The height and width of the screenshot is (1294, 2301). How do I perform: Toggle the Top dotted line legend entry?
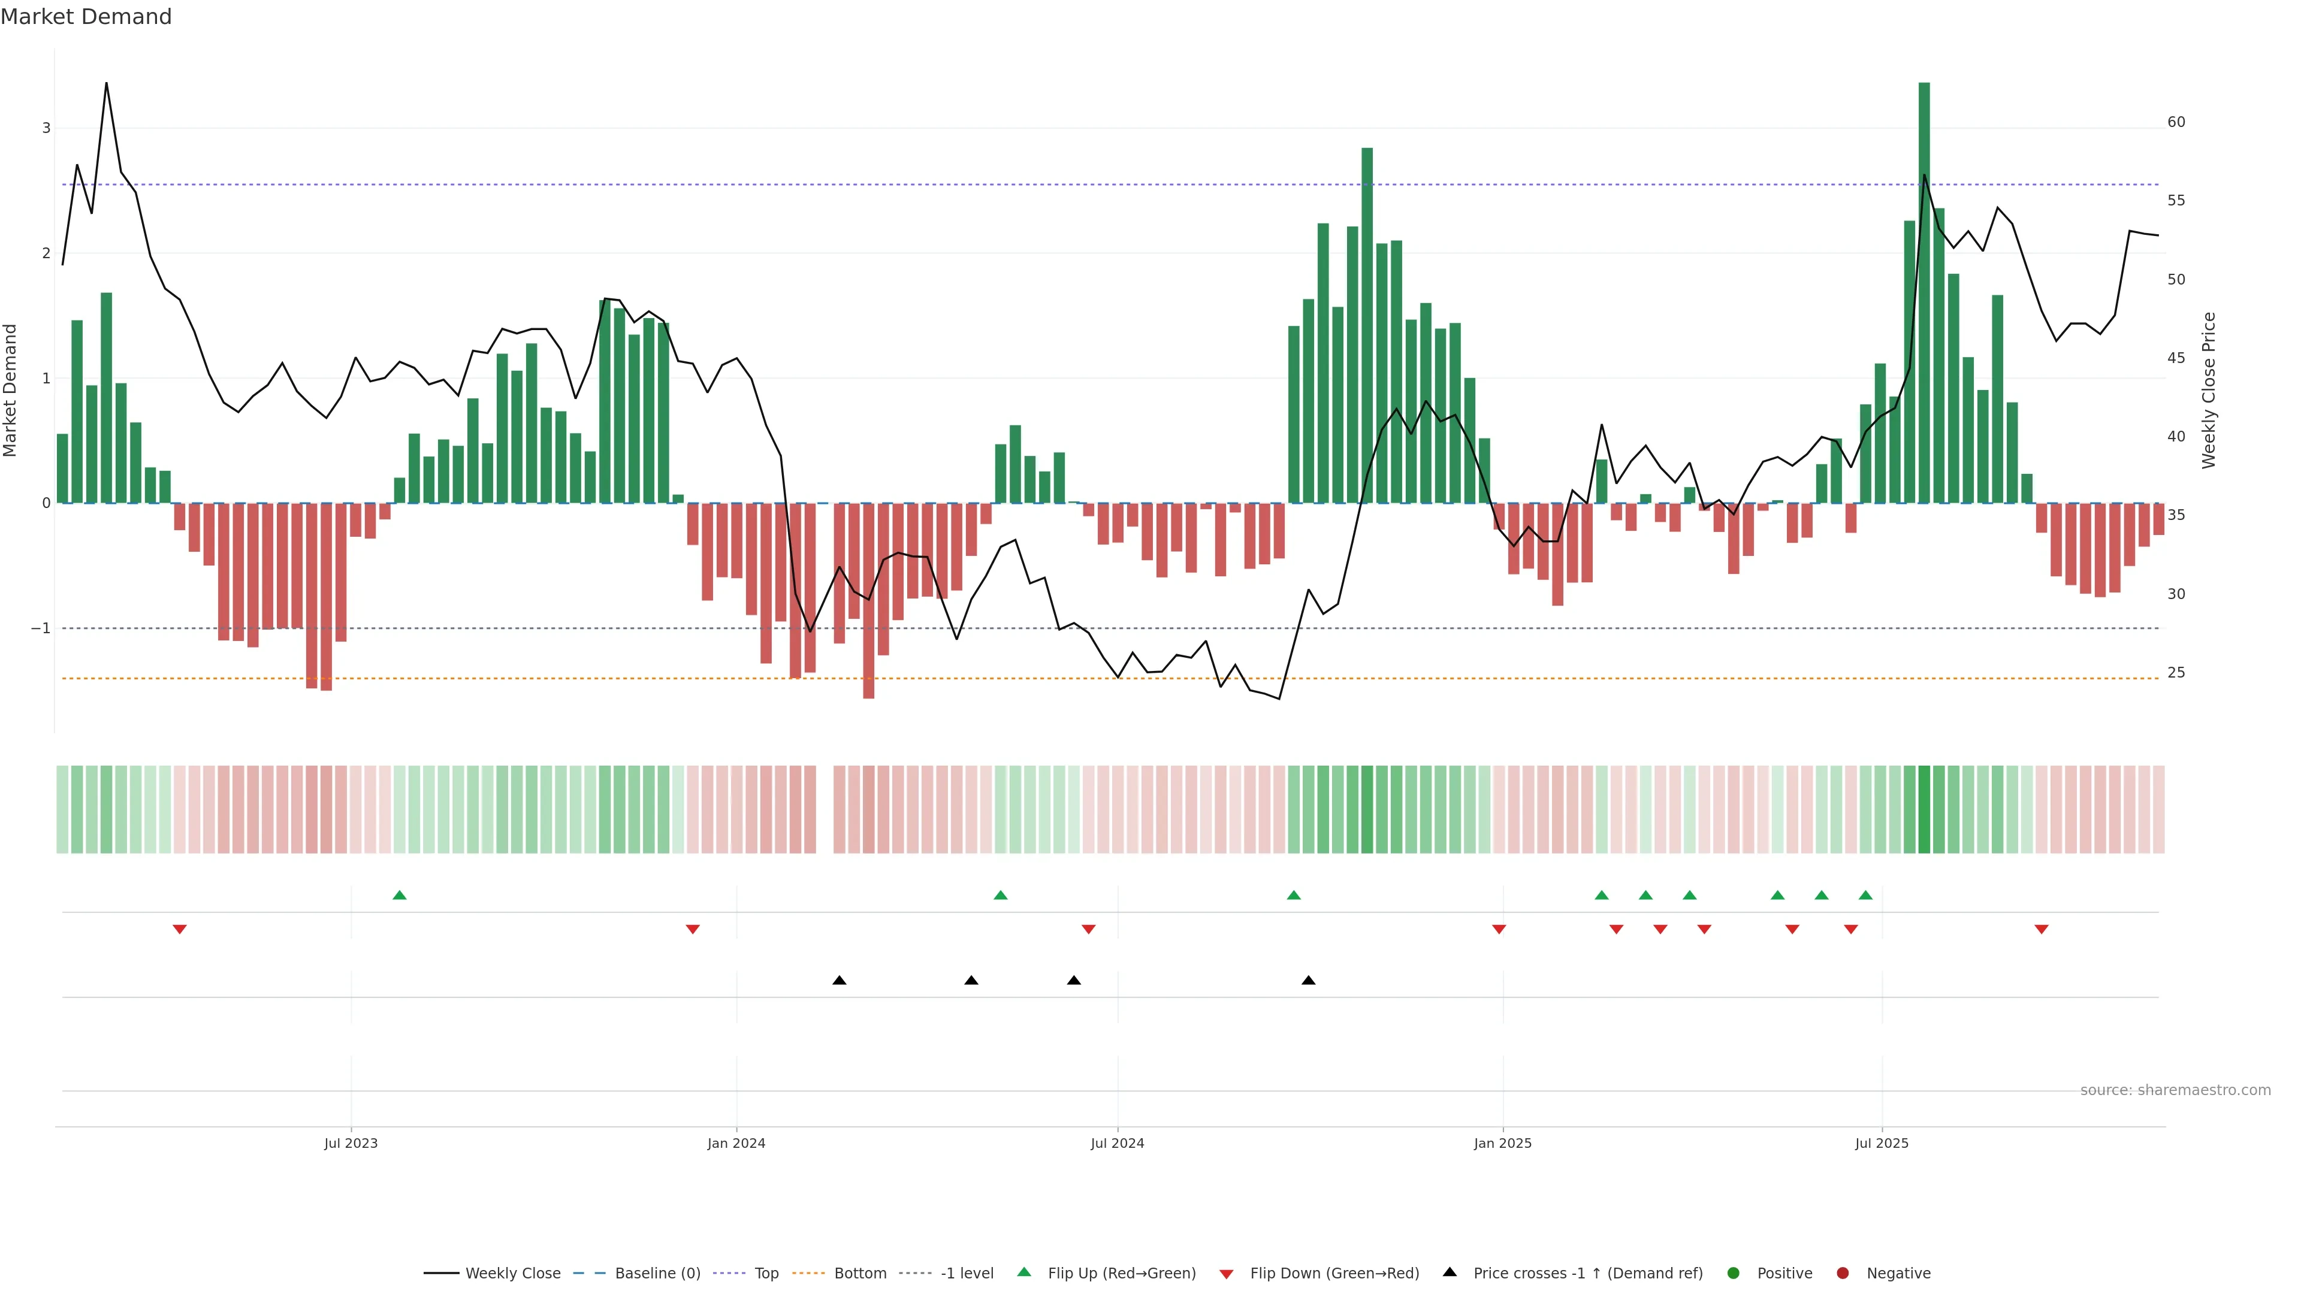[766, 1272]
